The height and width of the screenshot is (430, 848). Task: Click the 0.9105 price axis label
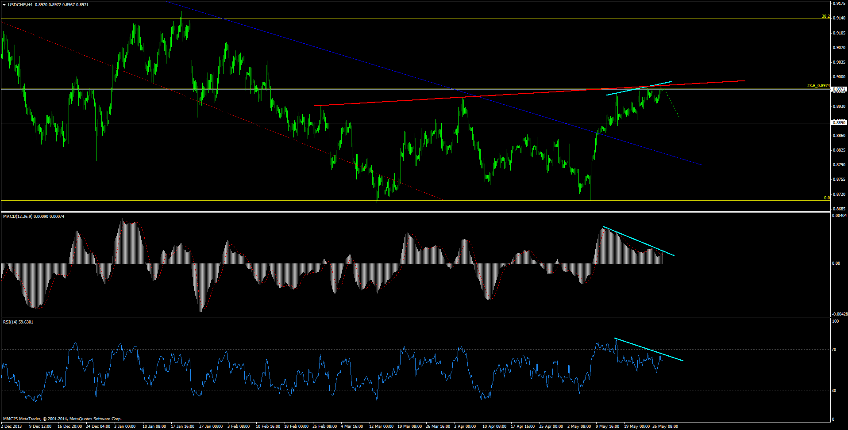(x=839, y=33)
